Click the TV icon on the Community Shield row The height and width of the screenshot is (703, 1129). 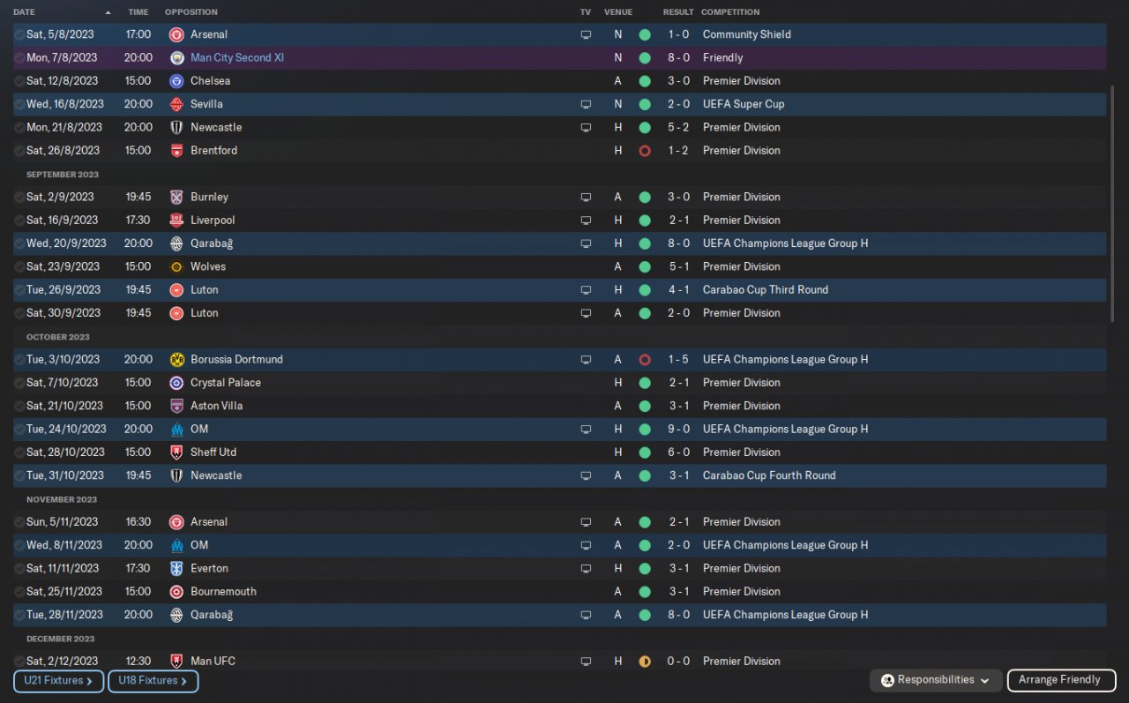click(586, 35)
